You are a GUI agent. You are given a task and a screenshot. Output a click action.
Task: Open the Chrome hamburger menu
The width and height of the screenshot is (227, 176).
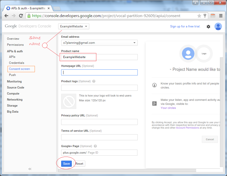(221, 16)
